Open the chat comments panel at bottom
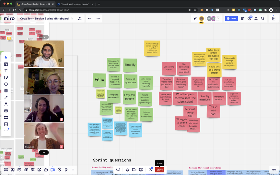Screen dimensions: 280x175 (x=19, y=169)
